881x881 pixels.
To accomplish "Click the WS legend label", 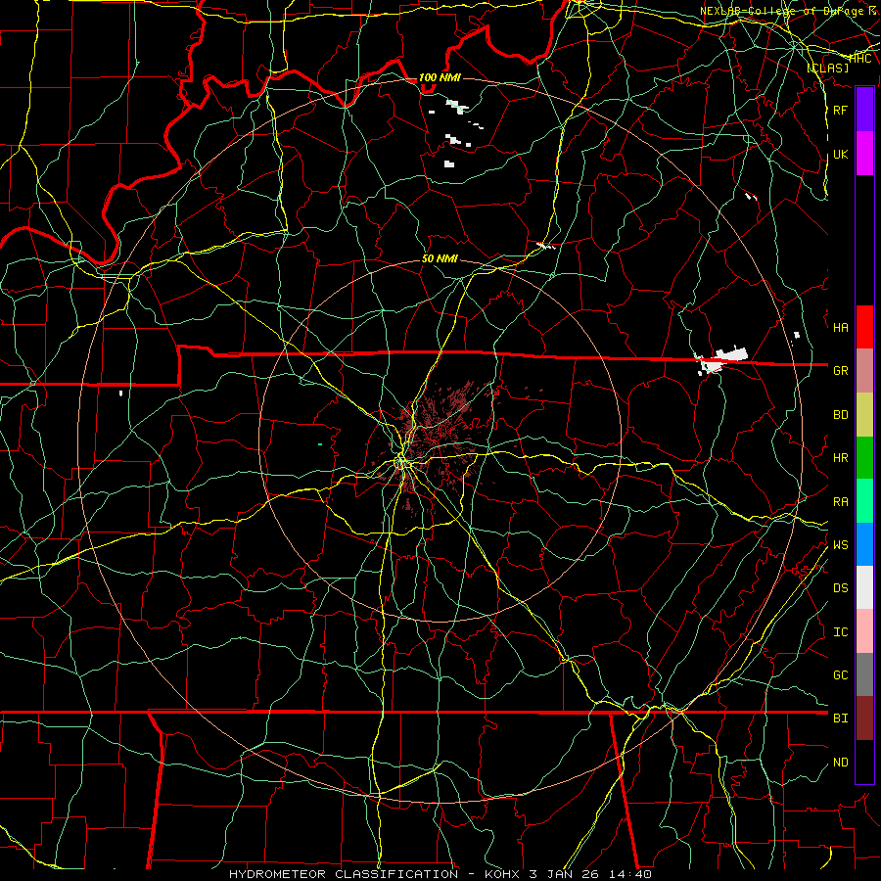I will [x=840, y=545].
